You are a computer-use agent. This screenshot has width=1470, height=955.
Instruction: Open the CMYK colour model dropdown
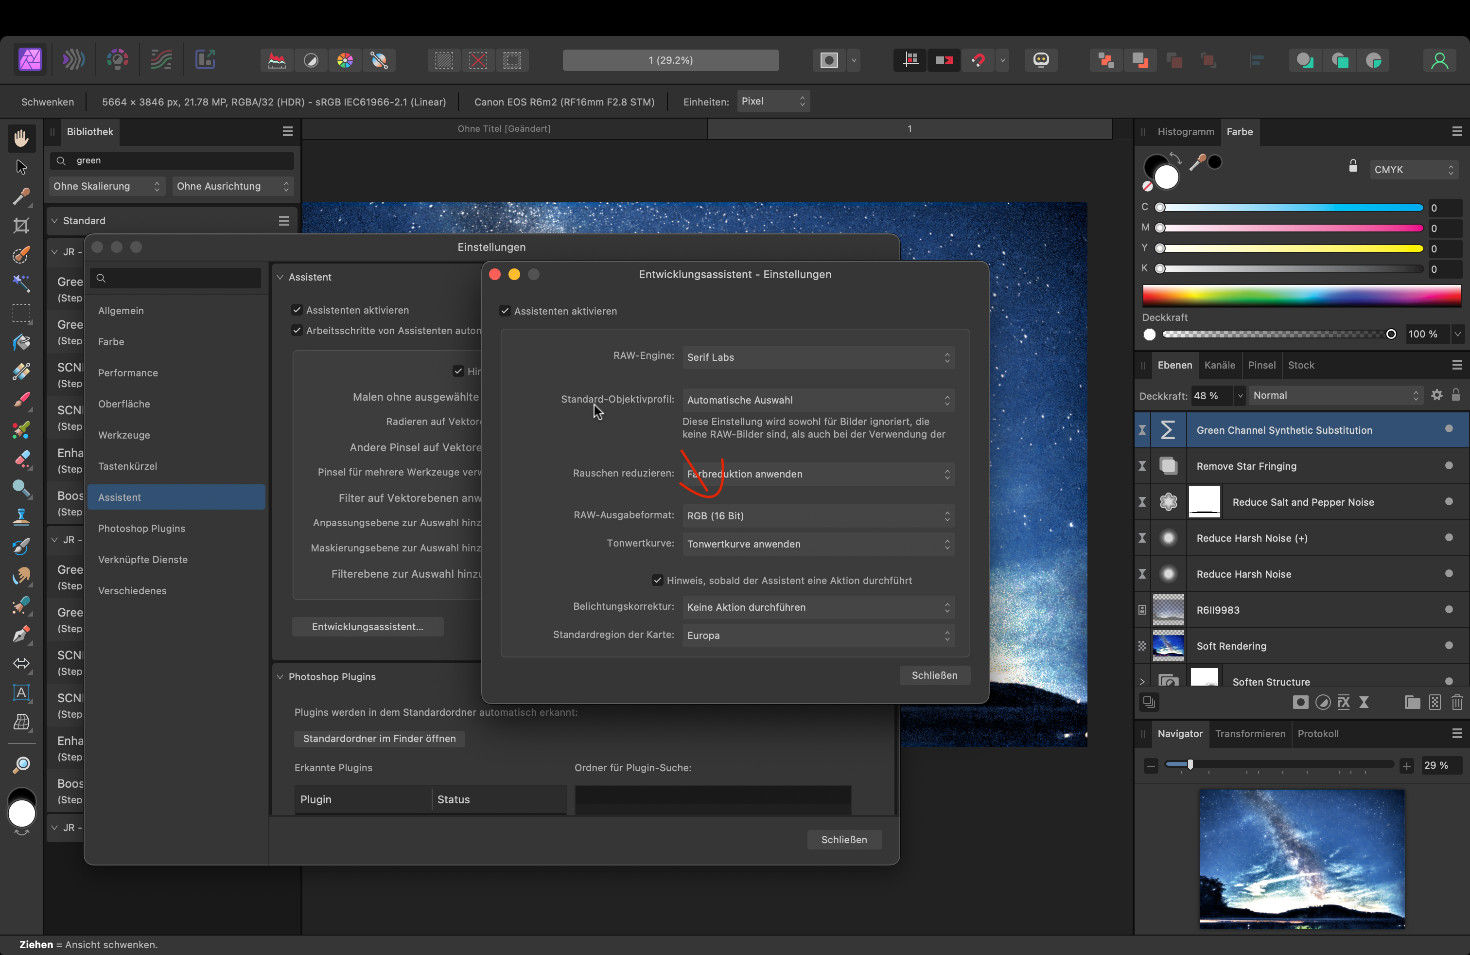1413,169
